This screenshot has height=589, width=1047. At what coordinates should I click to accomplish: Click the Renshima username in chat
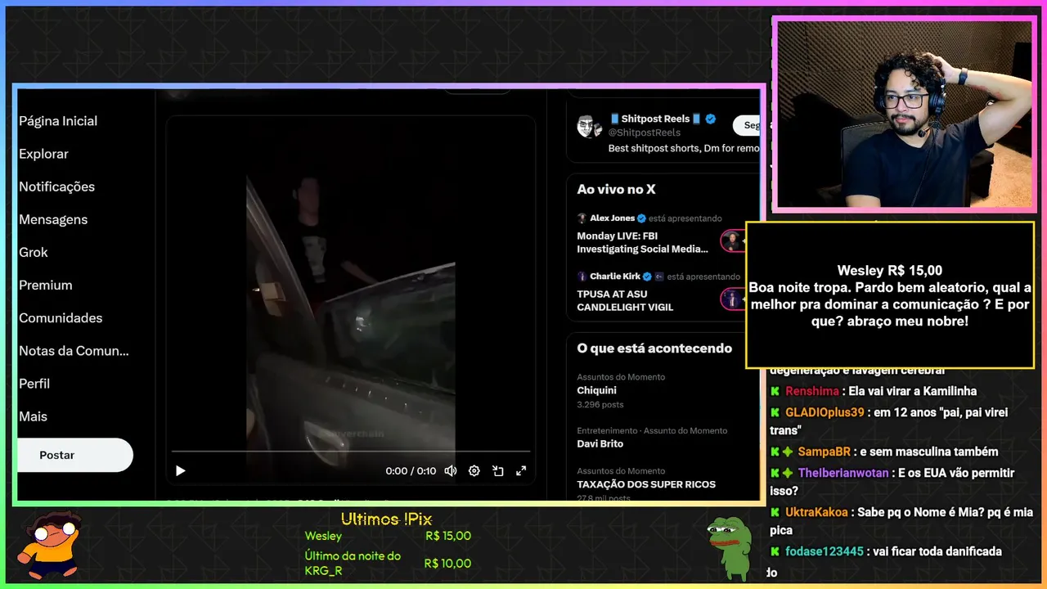pos(811,391)
